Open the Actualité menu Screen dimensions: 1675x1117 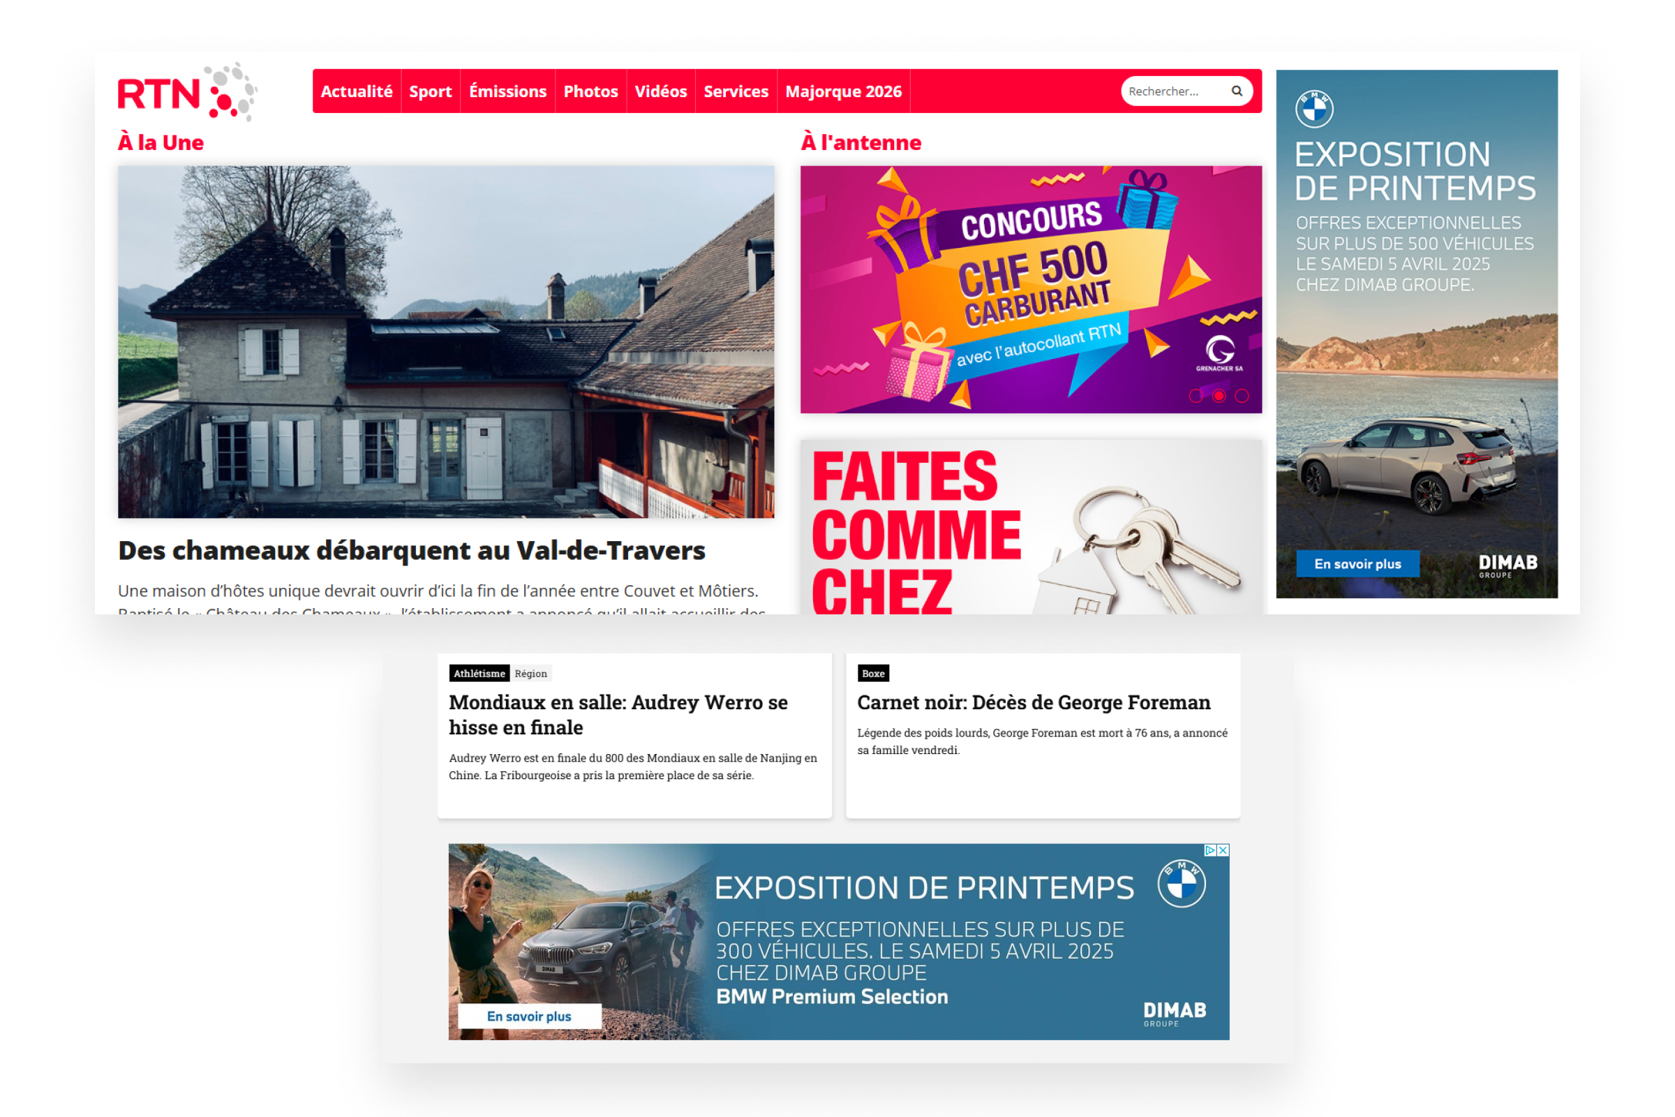(x=356, y=91)
